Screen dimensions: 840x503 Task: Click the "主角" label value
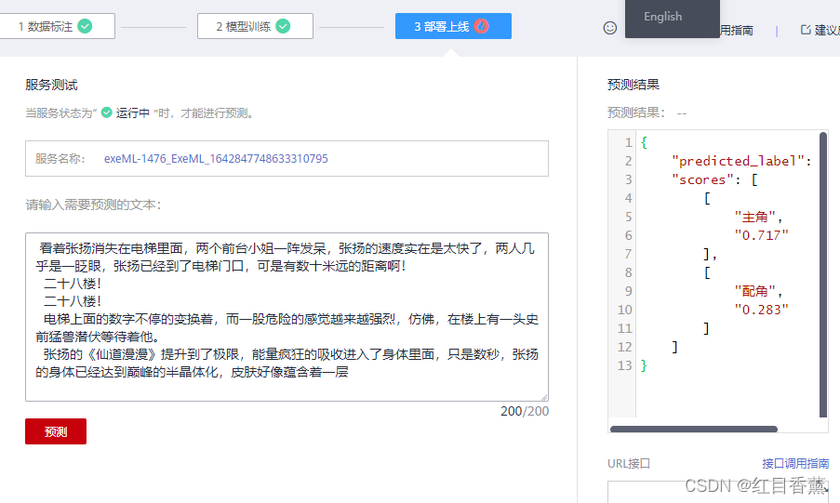[754, 217]
